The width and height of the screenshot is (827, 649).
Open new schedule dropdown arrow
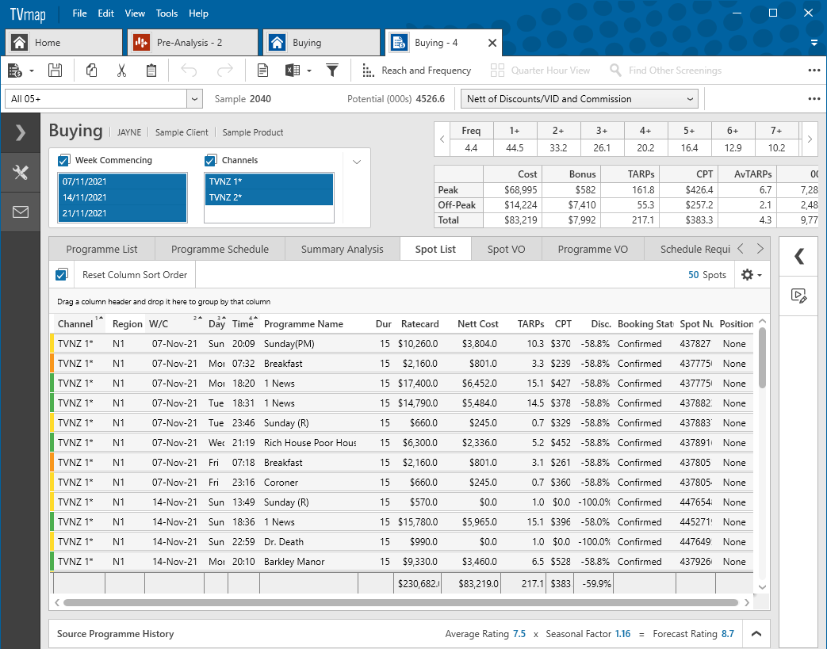pyautogui.click(x=32, y=71)
